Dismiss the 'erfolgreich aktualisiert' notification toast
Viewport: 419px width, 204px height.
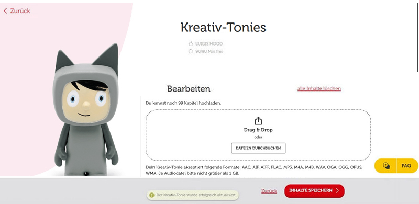pos(193,195)
